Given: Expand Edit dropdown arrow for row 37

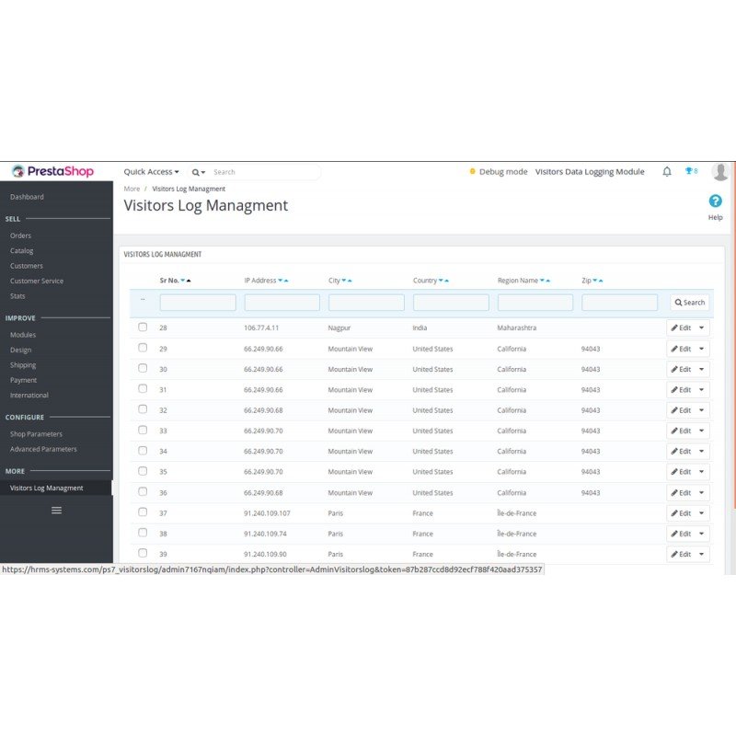Looking at the screenshot, I should pos(702,513).
